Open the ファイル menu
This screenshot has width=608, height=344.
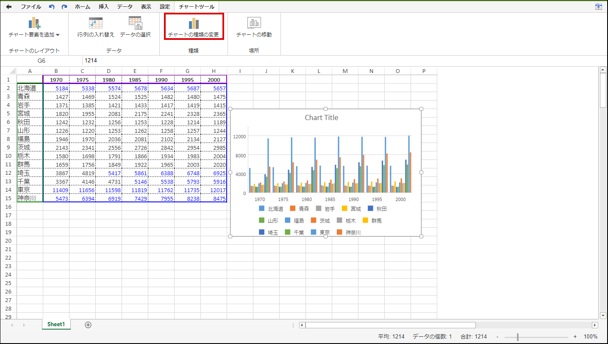[31, 7]
